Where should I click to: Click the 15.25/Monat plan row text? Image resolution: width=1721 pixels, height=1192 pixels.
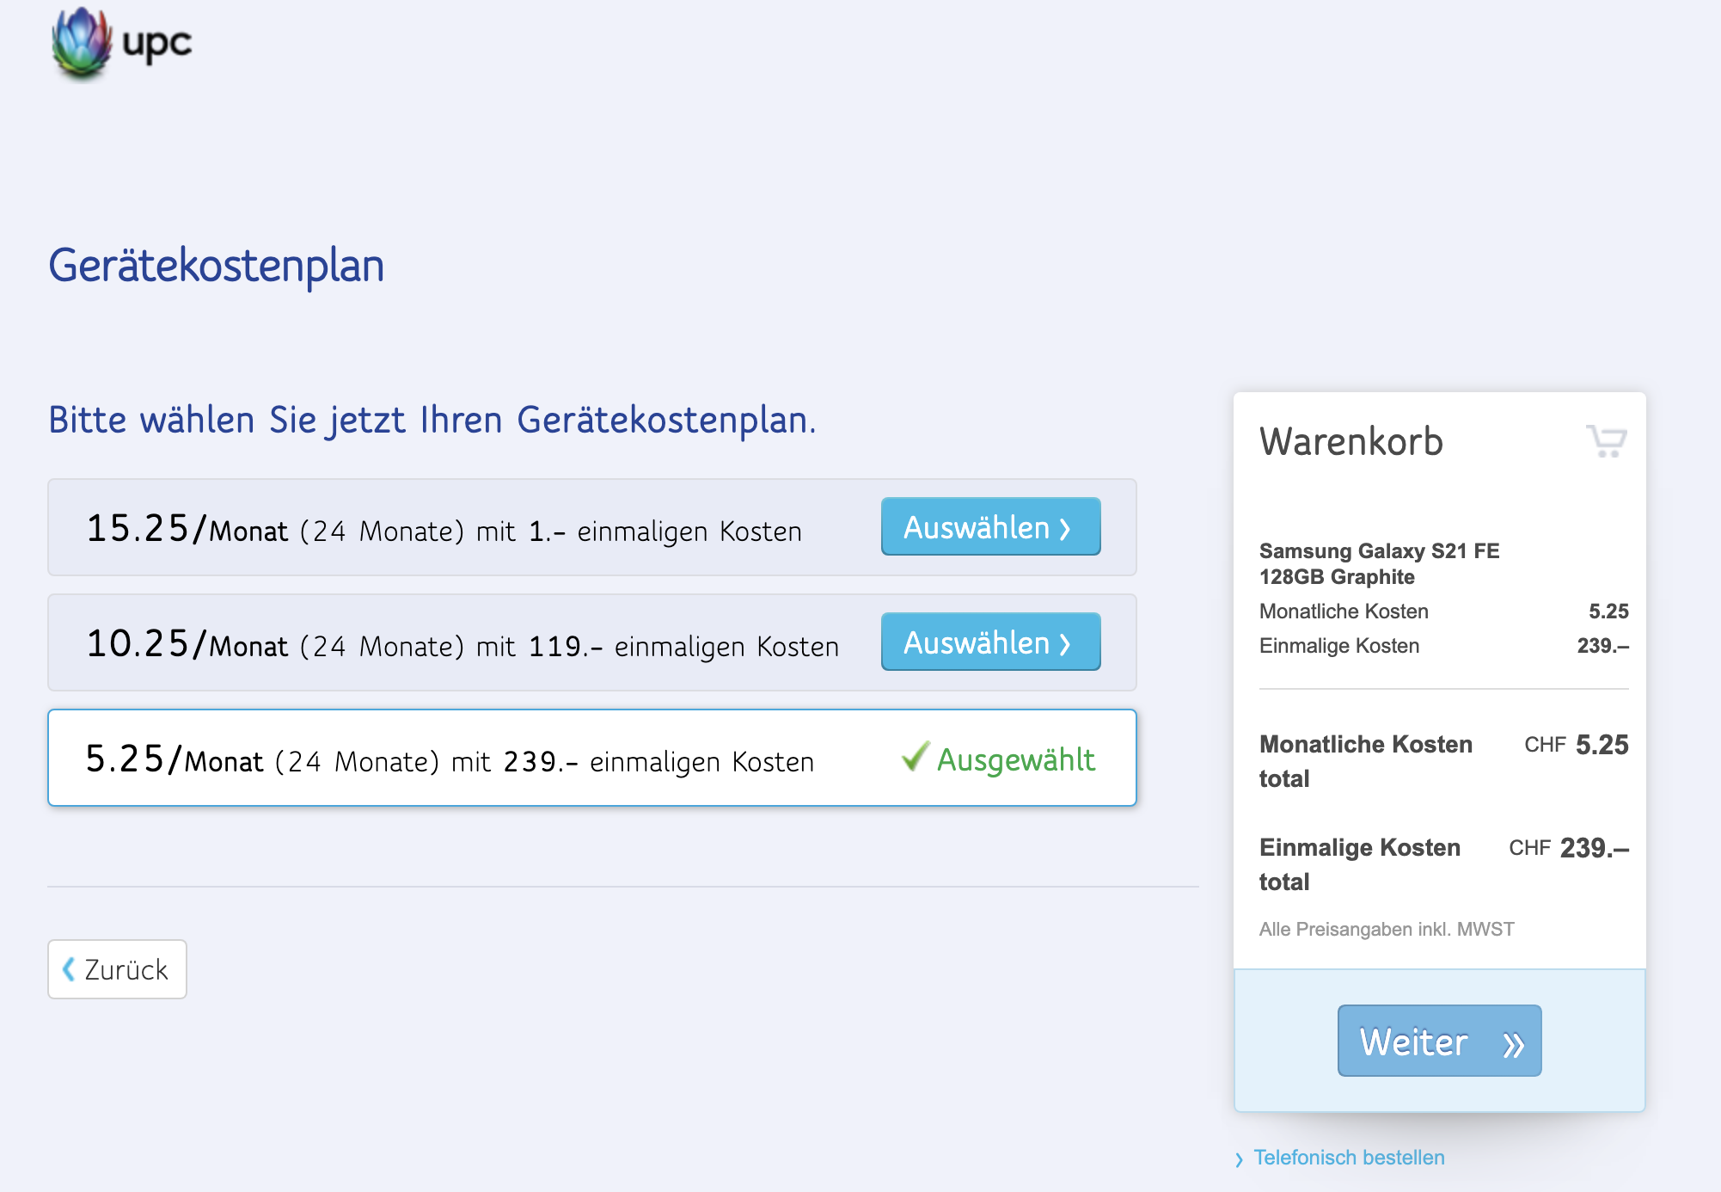point(444,529)
